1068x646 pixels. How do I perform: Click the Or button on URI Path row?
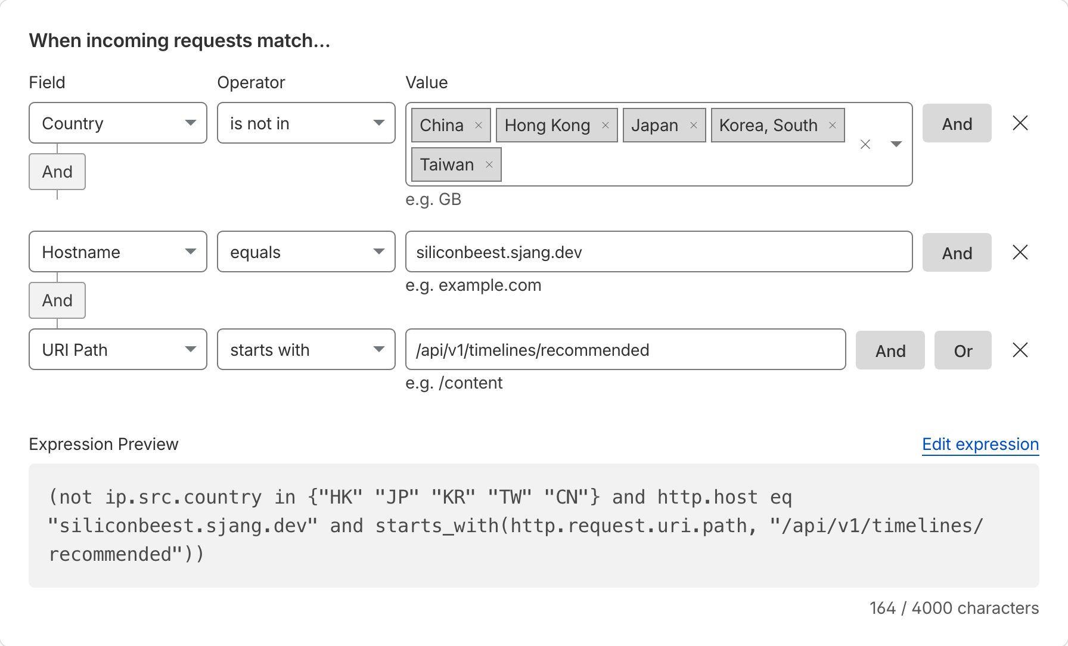coord(963,350)
